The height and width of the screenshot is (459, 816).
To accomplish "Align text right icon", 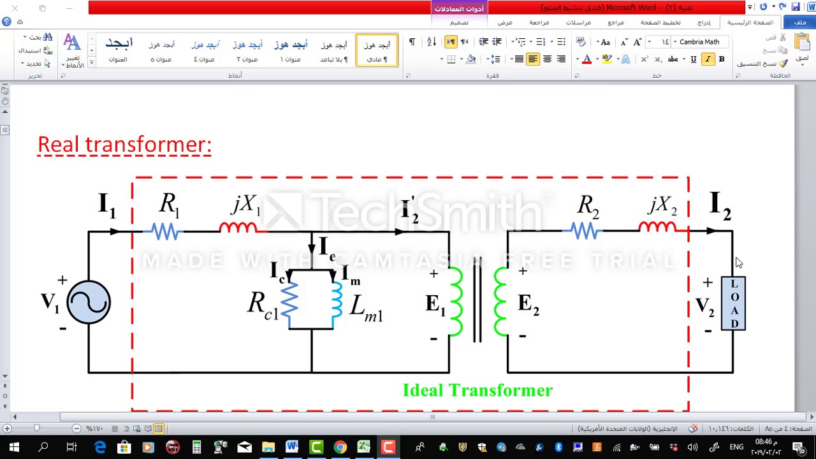I will [561, 59].
